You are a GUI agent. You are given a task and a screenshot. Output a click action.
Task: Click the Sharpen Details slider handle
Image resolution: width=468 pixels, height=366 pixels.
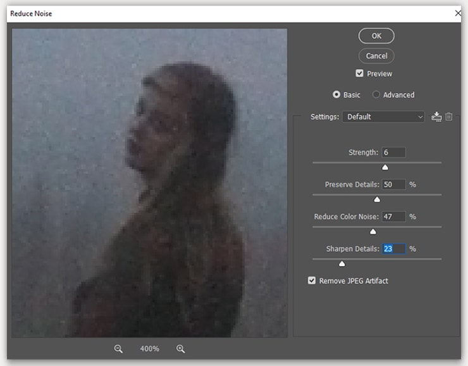342,263
